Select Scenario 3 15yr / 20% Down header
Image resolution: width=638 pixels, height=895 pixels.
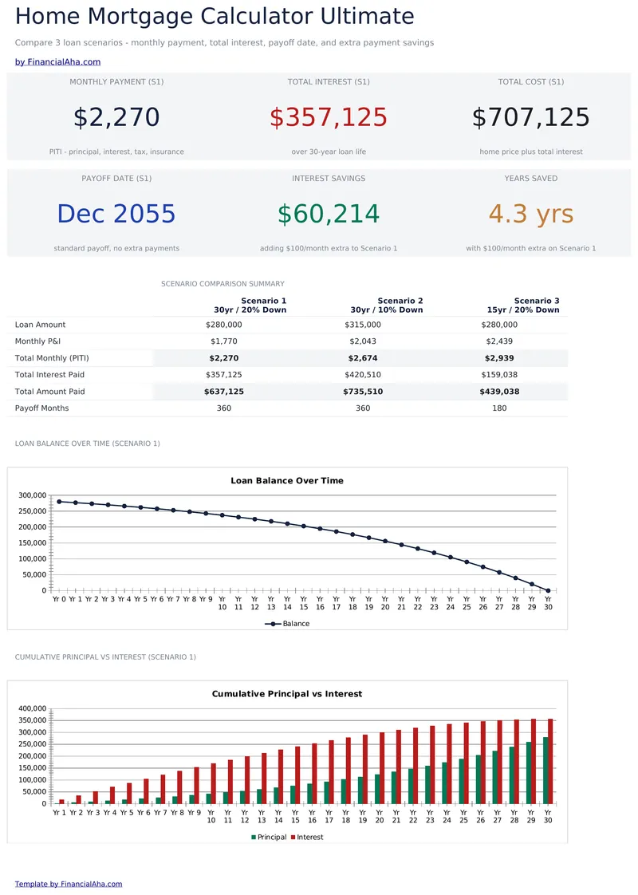tap(522, 306)
